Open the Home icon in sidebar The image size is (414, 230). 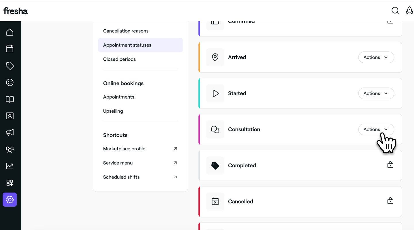(10, 32)
